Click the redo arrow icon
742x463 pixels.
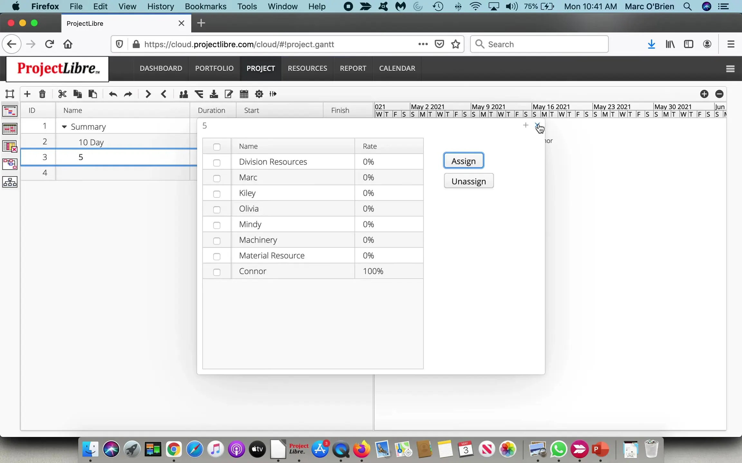pyautogui.click(x=128, y=94)
